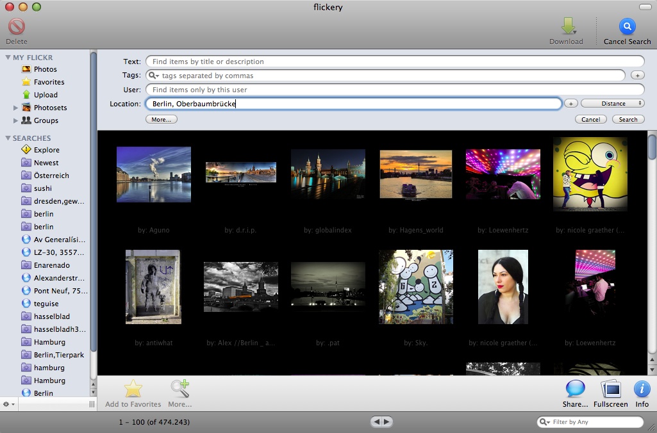Click the Delete icon in toolbar

[x=16, y=27]
